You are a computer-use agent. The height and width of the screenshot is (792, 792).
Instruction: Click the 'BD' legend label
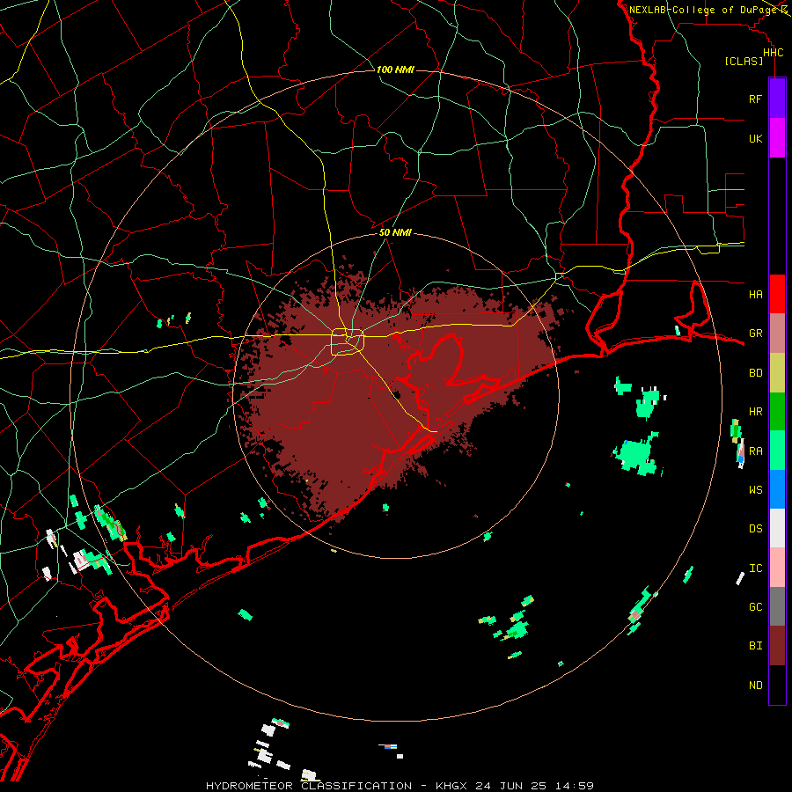pos(755,373)
